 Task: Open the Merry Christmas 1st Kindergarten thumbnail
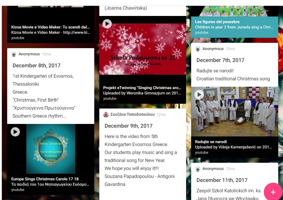51,149
